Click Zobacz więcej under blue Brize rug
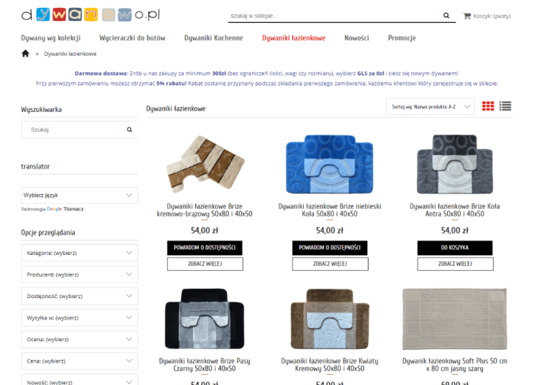The height and width of the screenshot is (385, 540). [x=330, y=264]
